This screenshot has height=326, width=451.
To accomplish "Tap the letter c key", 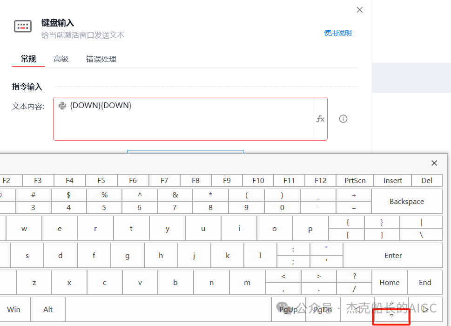I will click(x=104, y=283).
